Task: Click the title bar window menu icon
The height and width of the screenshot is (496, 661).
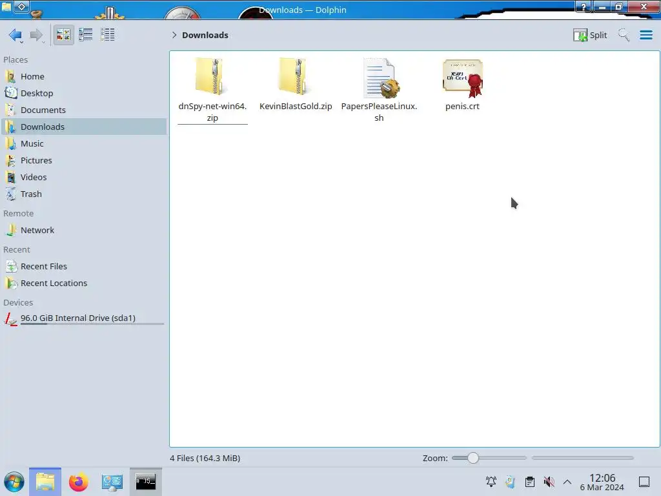Action: pyautogui.click(x=6, y=6)
